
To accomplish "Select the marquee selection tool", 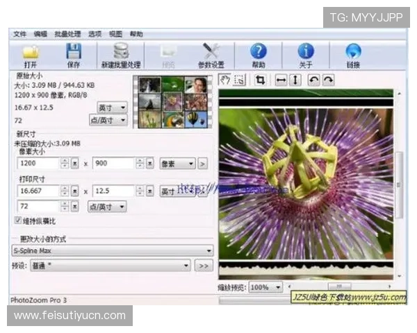I will [239, 80].
